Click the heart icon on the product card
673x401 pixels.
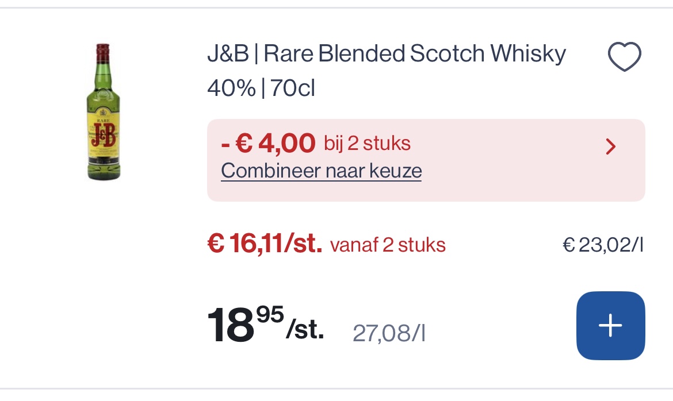click(x=625, y=56)
